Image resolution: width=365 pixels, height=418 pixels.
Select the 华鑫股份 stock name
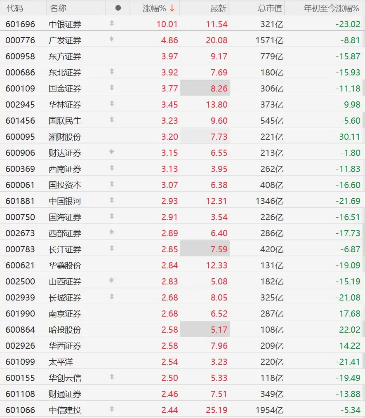[x=65, y=265]
